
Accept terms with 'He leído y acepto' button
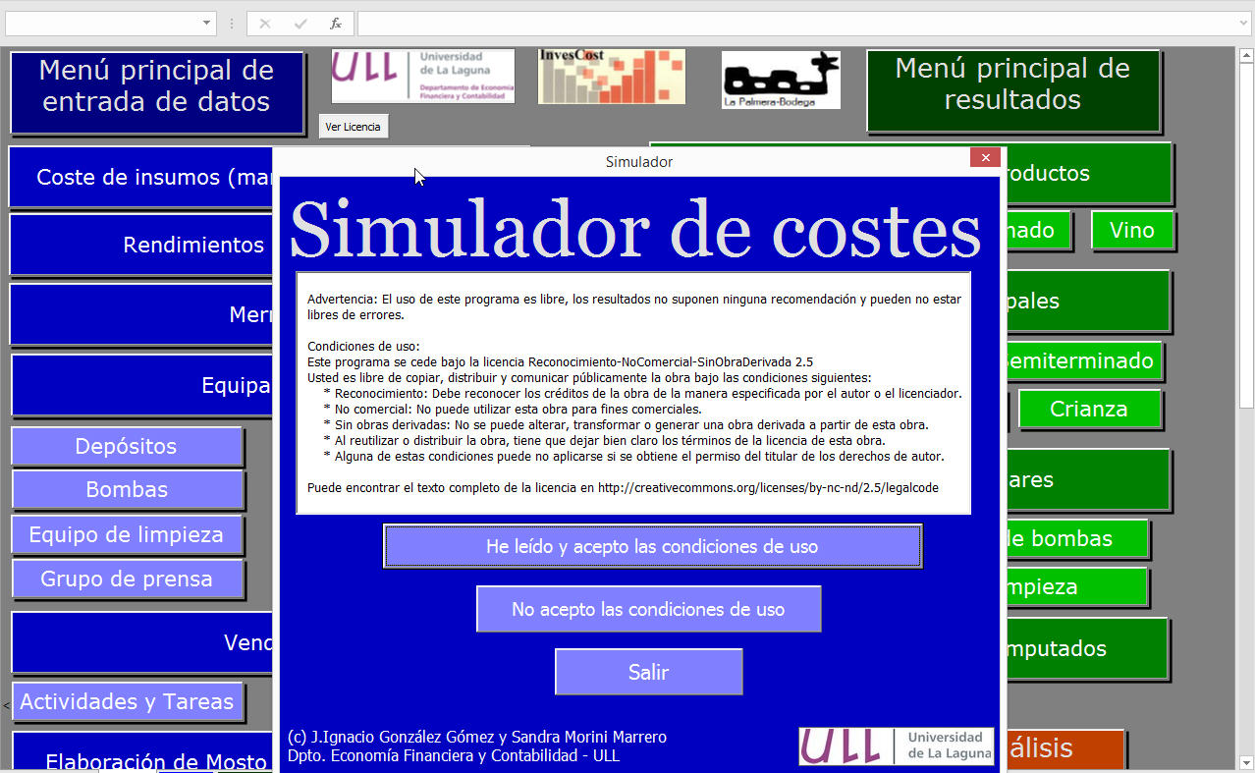click(652, 546)
